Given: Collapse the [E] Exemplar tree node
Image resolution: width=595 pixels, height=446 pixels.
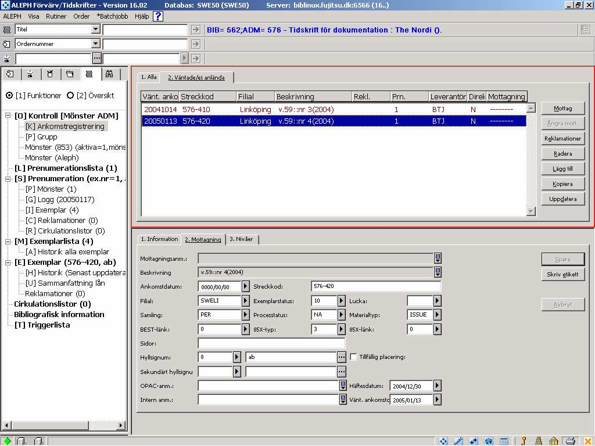Looking at the screenshot, I should [8, 262].
